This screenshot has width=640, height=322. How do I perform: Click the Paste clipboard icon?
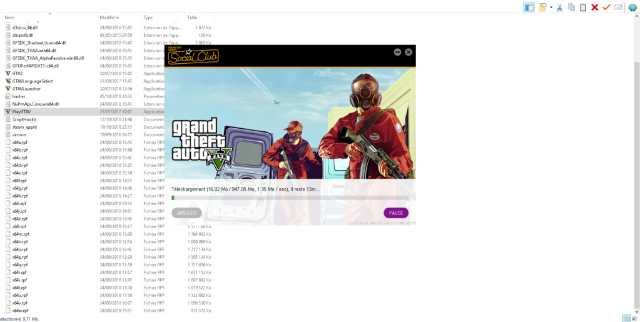[x=583, y=7]
